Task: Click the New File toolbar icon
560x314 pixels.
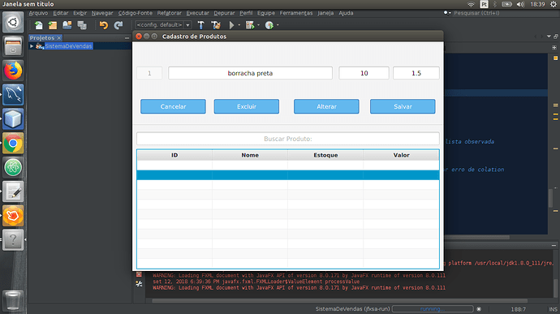Action: (x=39, y=25)
